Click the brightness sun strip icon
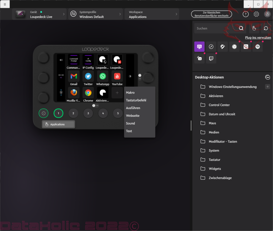The image size is (273, 231). click(x=130, y=76)
